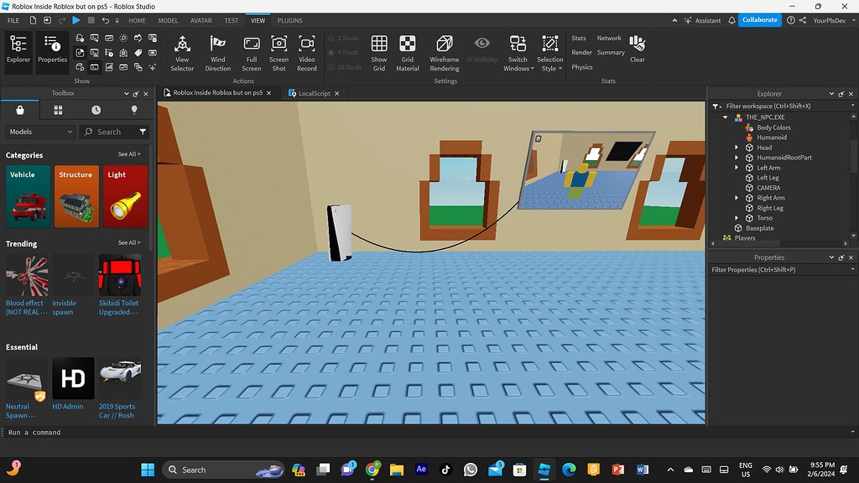Viewport: 859px width, 483px height.
Task: Toggle the Explorer panel button
Action: point(18,49)
